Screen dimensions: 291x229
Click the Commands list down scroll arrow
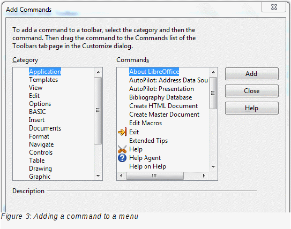coord(213,167)
